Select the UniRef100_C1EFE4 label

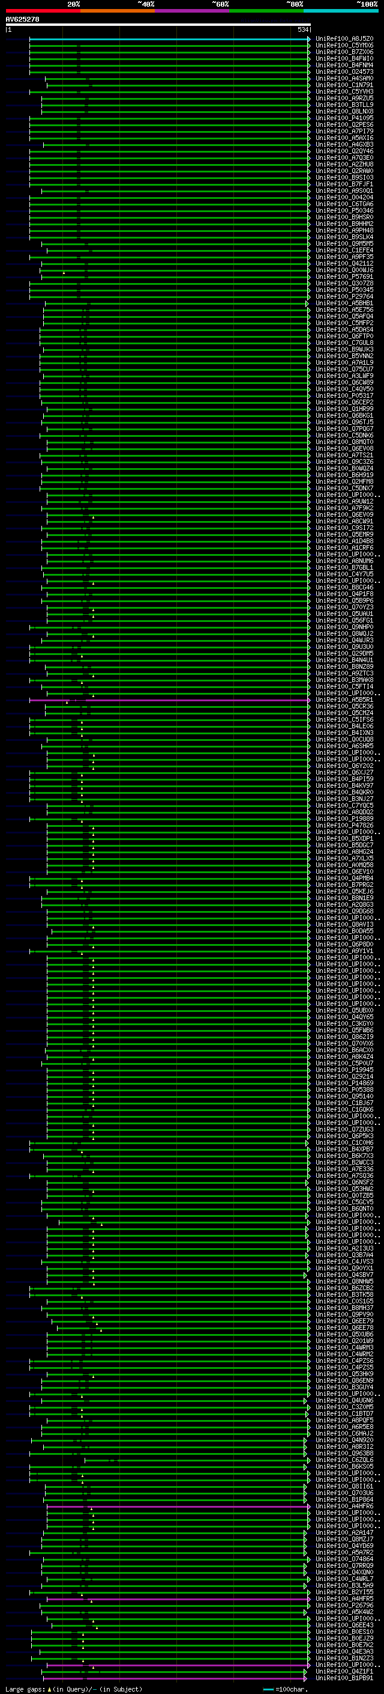pyautogui.click(x=344, y=251)
